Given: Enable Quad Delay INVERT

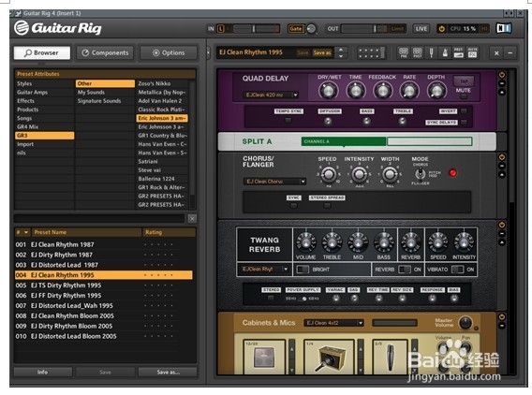Looking at the screenshot, I should pos(464,111).
